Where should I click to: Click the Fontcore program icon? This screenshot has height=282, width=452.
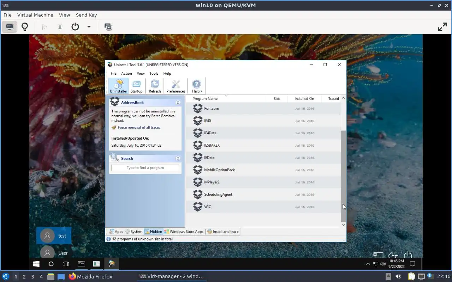click(198, 109)
